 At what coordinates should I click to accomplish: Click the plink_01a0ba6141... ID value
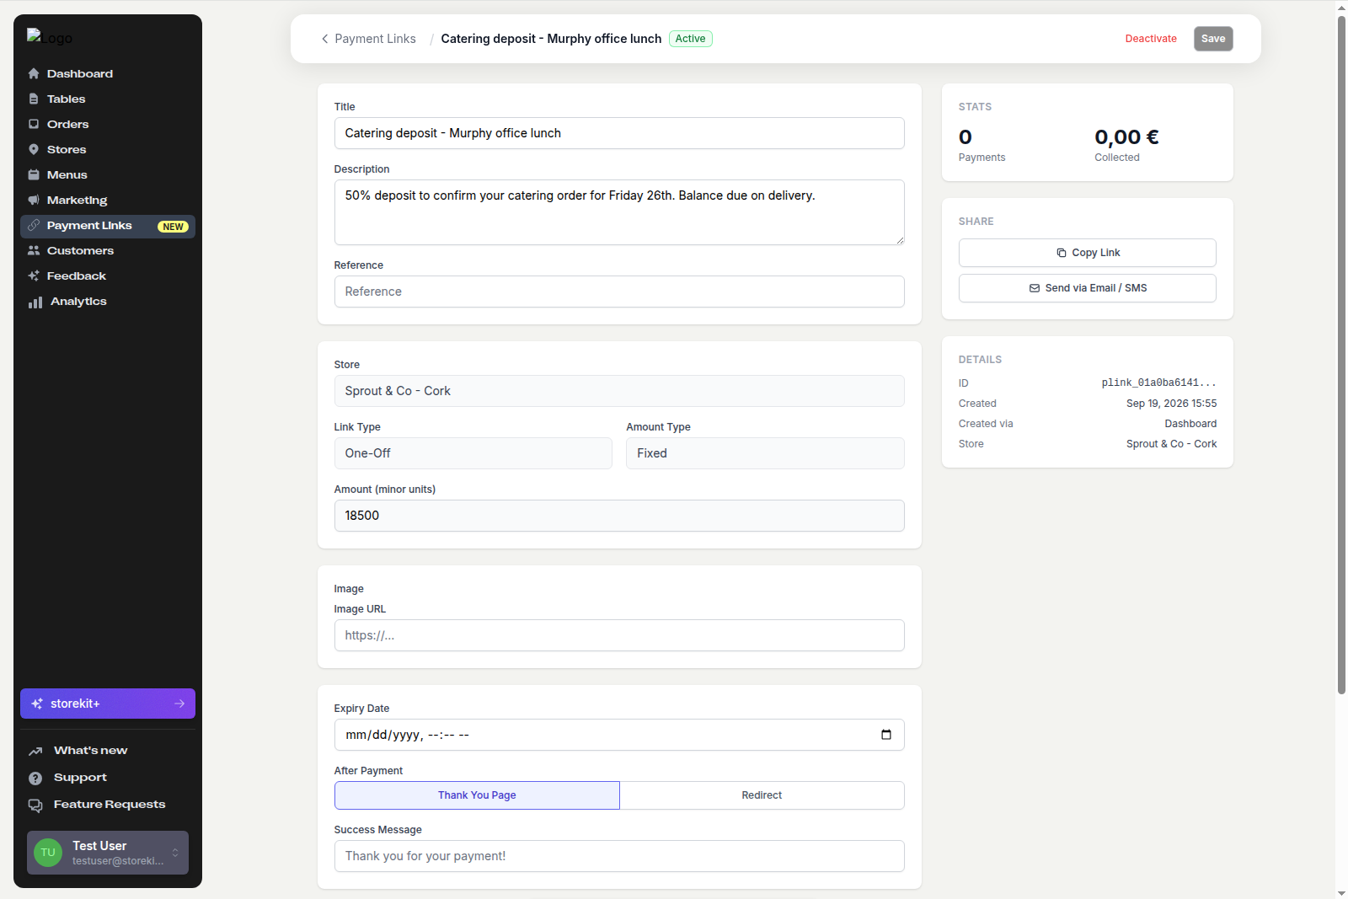[x=1158, y=383]
